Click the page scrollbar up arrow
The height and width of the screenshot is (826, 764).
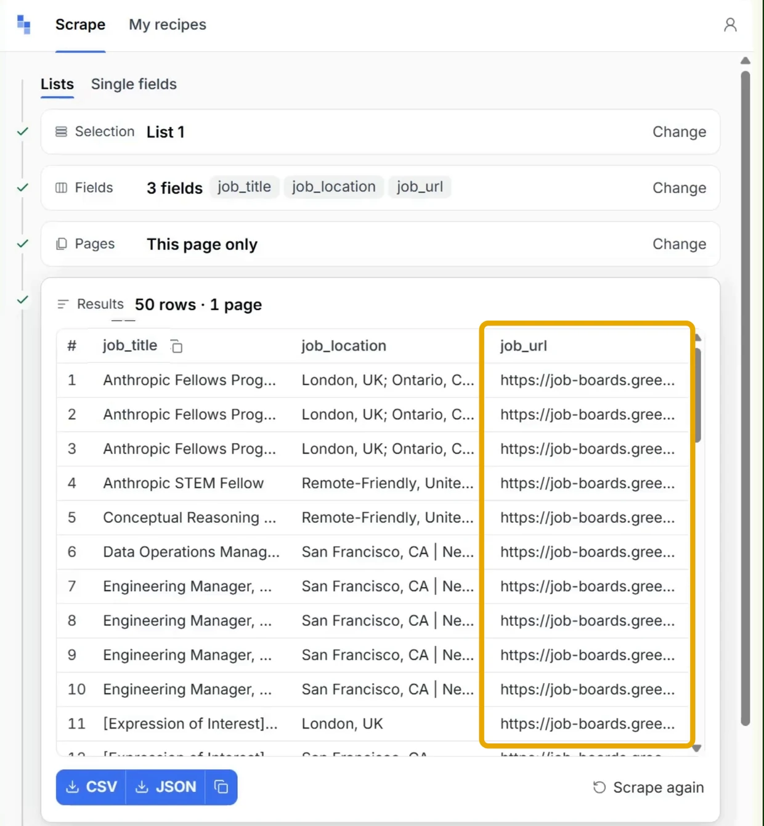(x=746, y=60)
